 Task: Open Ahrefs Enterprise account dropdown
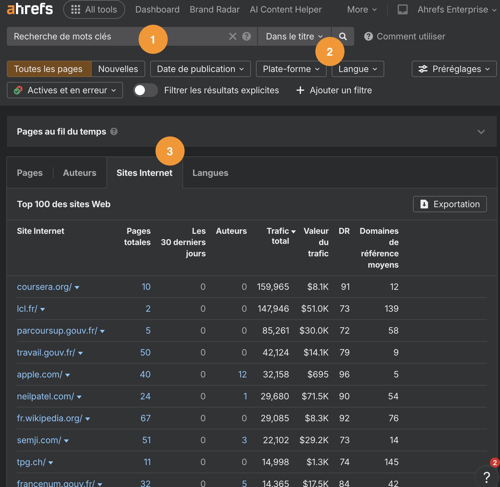pyautogui.click(x=457, y=9)
